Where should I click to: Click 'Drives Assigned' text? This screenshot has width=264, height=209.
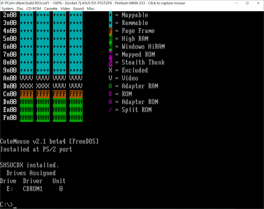(31, 173)
